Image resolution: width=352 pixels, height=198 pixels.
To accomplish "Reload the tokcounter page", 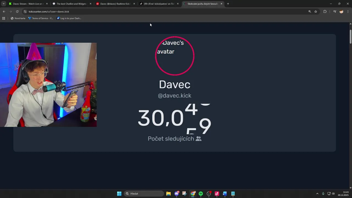I will (17, 12).
